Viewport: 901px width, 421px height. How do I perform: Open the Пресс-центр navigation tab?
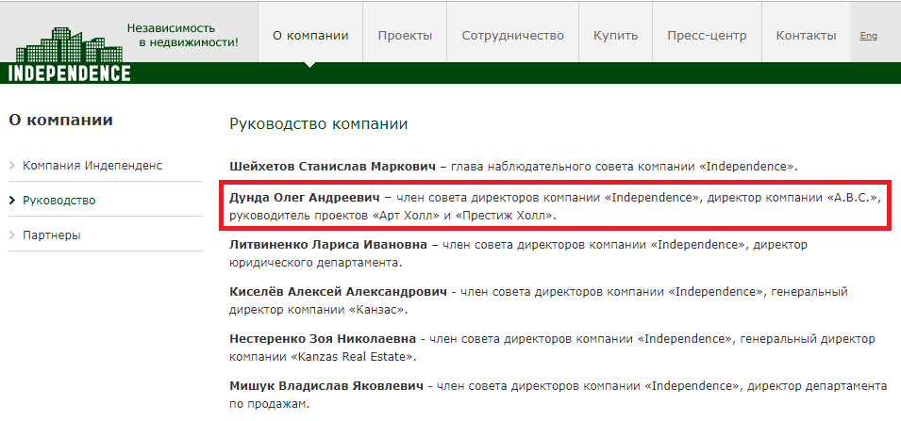707,36
